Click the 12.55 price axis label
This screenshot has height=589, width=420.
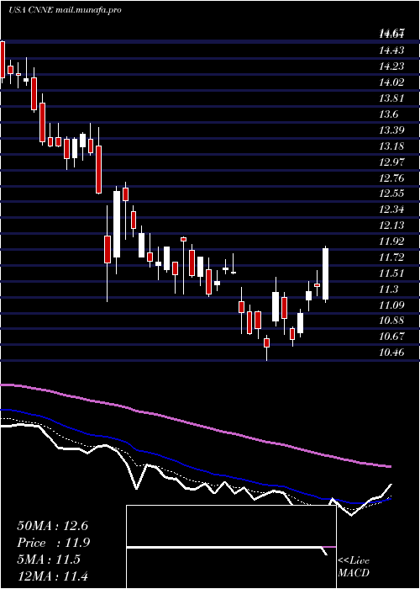click(391, 194)
